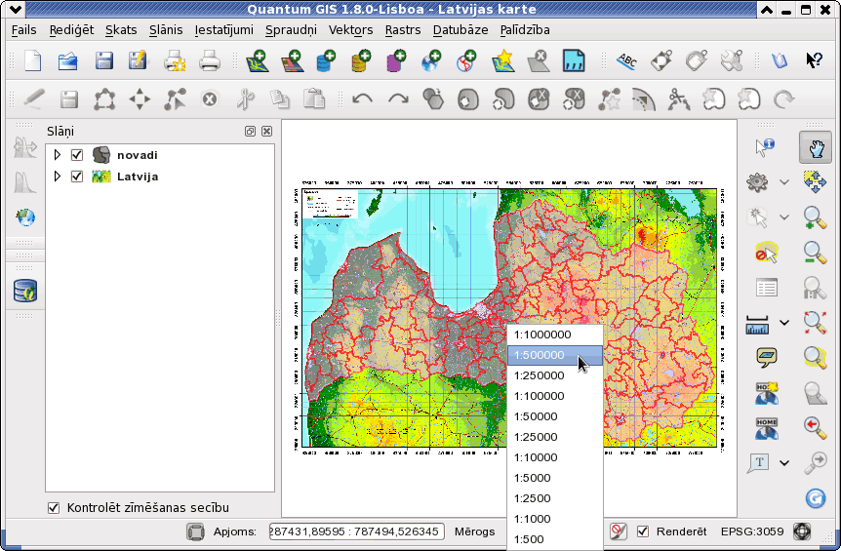Choose scale 1:100000
The height and width of the screenshot is (551, 841).
pos(554,396)
